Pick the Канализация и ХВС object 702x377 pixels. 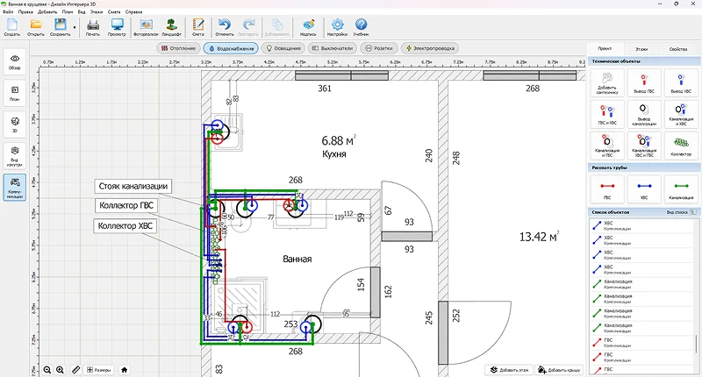coord(681,115)
